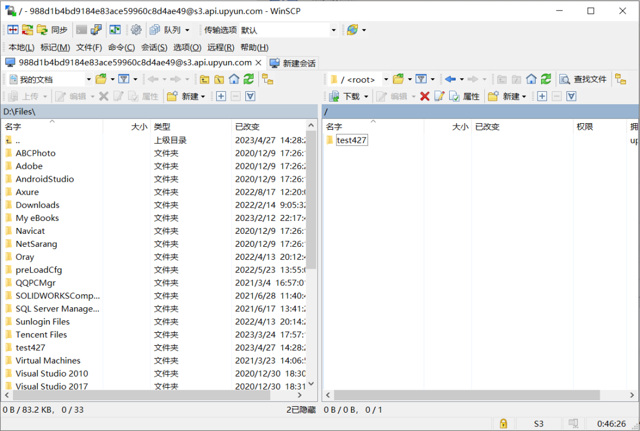Expand the remote 新建 dropdown arrow
This screenshot has width=640, height=431.
click(x=524, y=97)
